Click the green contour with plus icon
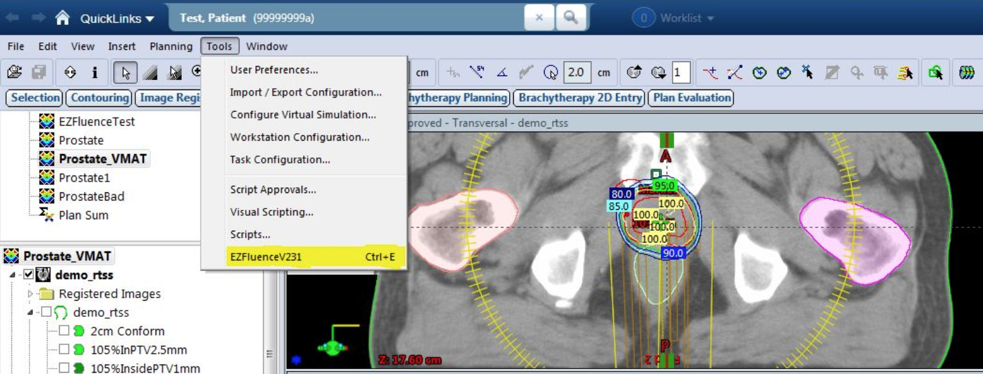Screen dimensions: 983x374 [x=759, y=72]
